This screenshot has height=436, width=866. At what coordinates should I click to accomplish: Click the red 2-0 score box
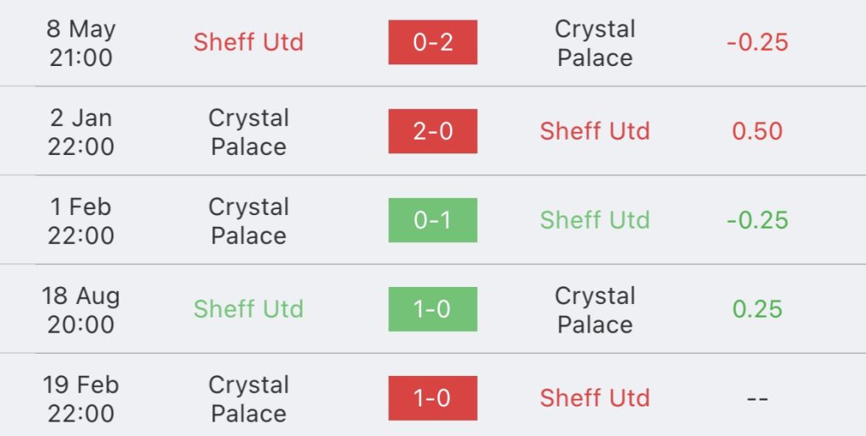point(432,131)
